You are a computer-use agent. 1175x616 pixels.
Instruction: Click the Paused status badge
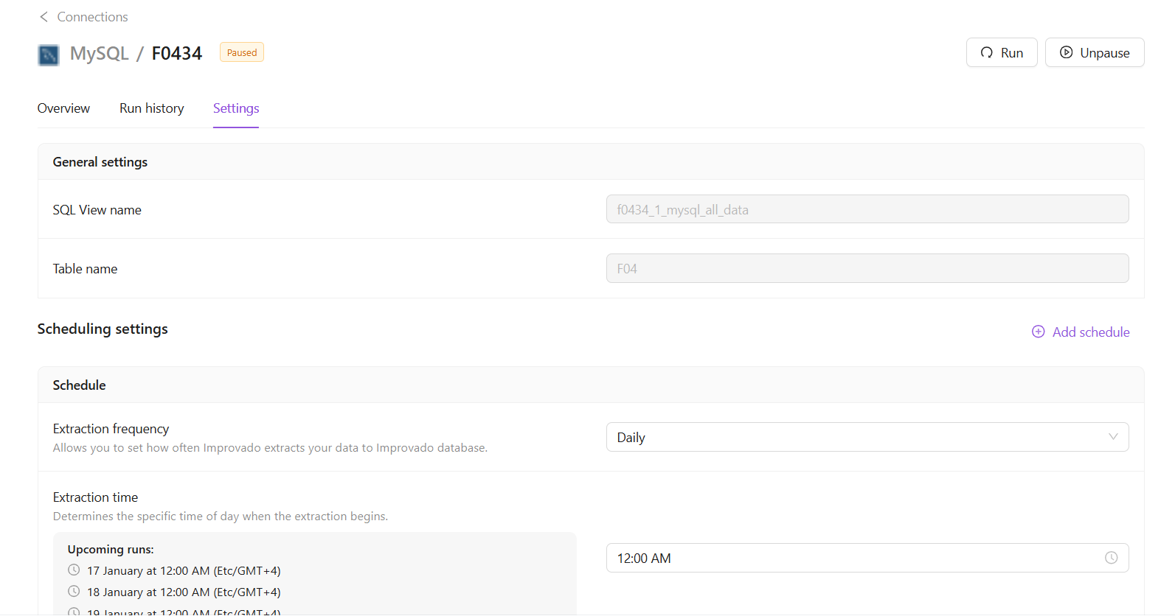(x=242, y=52)
